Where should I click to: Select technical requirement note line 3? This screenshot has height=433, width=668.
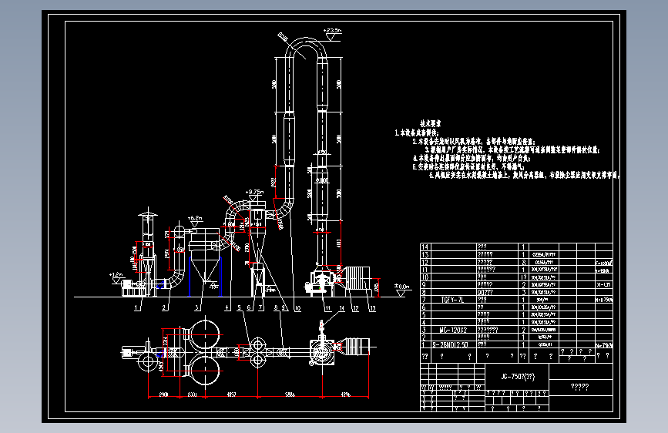coord(512,149)
